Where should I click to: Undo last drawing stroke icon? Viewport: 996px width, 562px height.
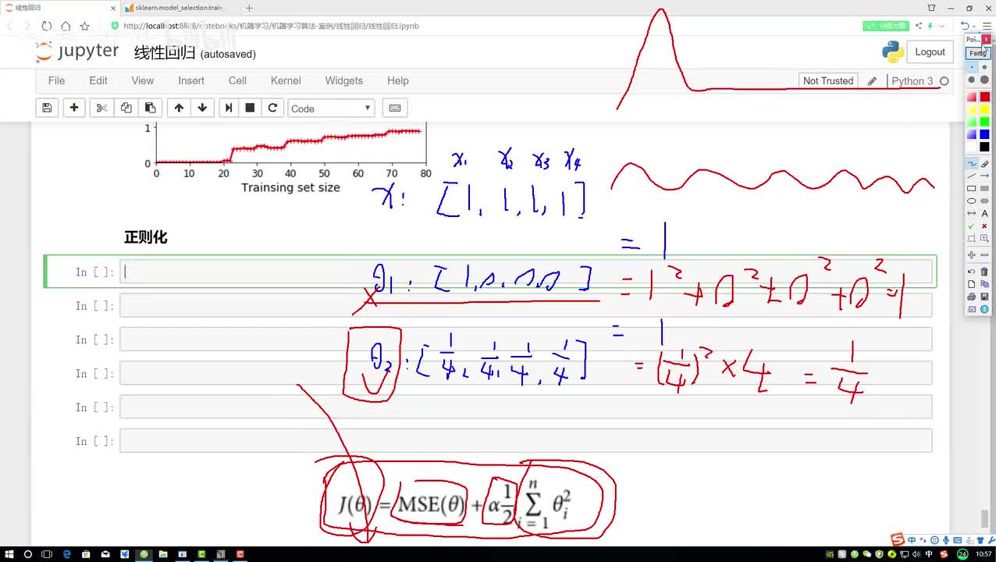tap(972, 272)
